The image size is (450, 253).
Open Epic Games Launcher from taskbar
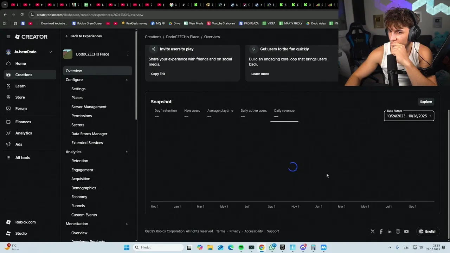(x=282, y=247)
